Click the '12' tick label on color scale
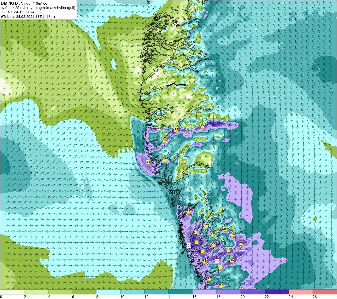The width and height of the screenshot is (337, 299). coord(146,297)
